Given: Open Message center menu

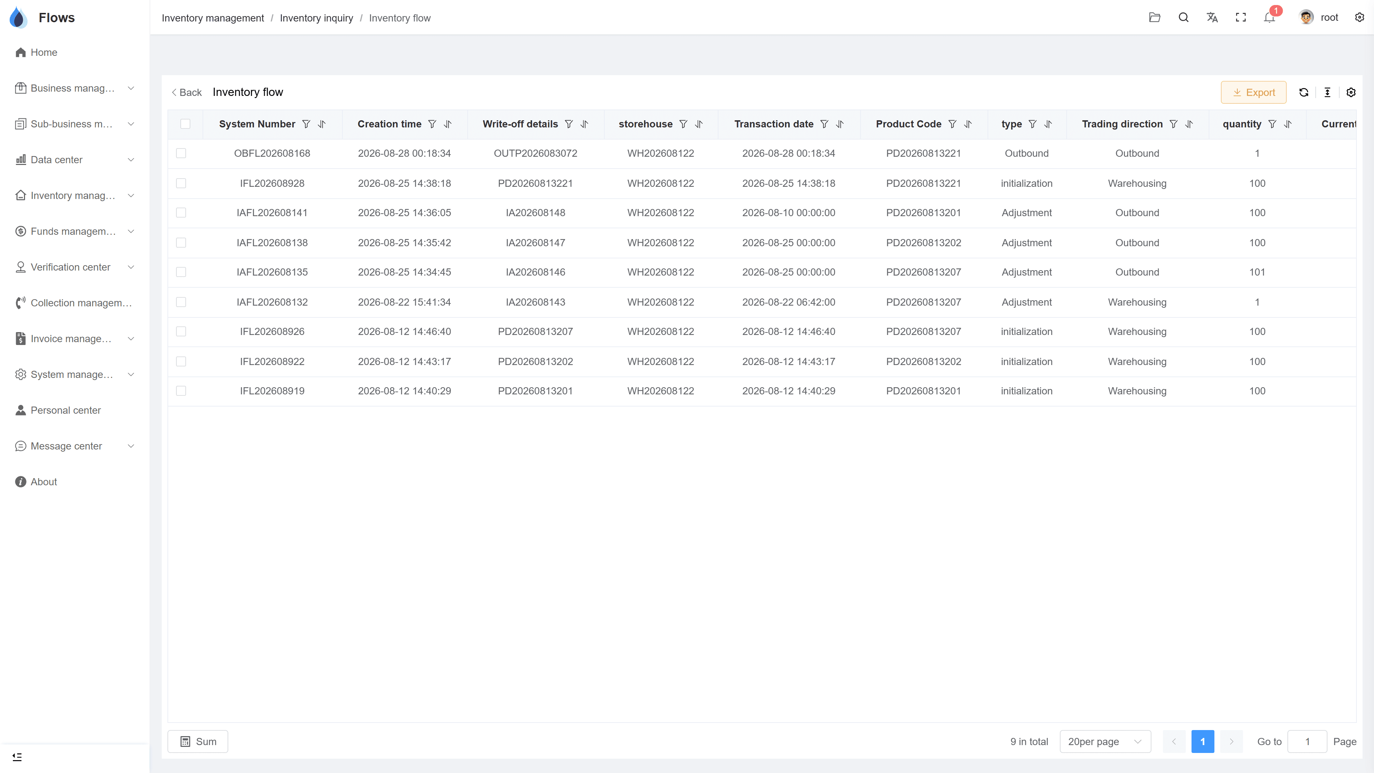Looking at the screenshot, I should (x=75, y=446).
